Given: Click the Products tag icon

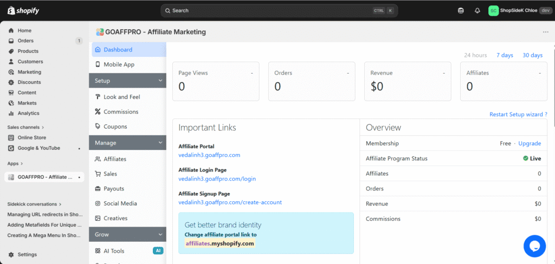Looking at the screenshot, I should tap(11, 51).
